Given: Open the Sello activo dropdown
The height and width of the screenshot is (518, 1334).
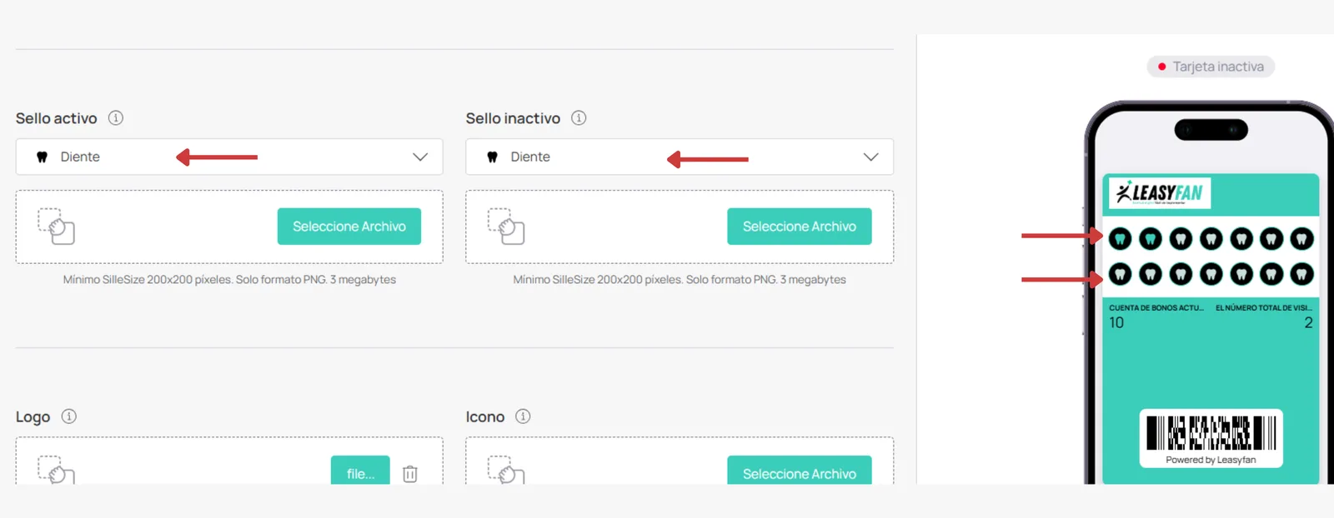Looking at the screenshot, I should (229, 157).
